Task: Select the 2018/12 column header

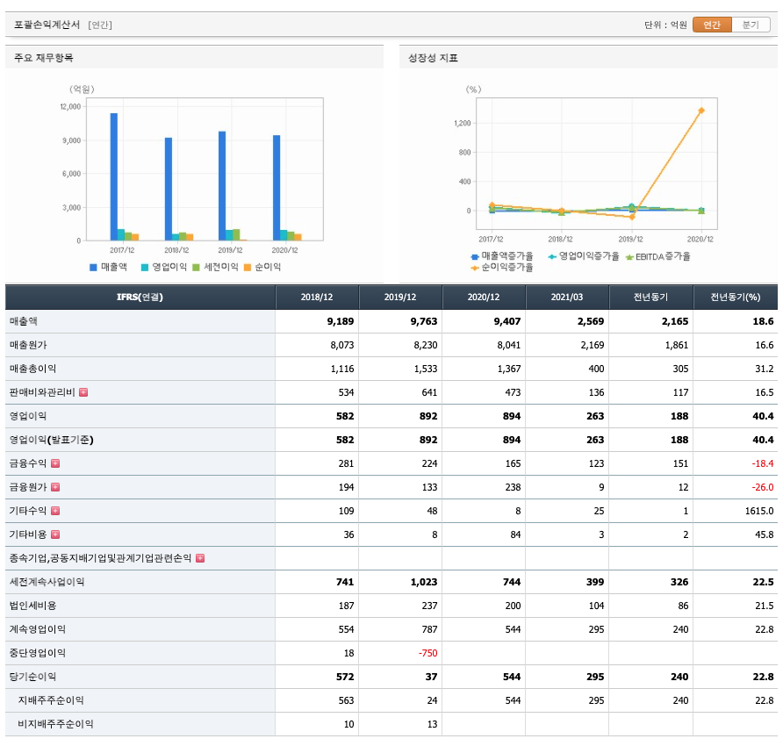Action: pos(317,298)
